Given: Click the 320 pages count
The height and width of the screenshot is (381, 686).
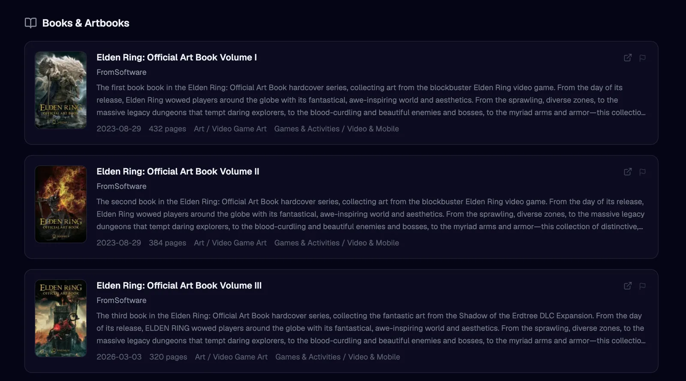Looking at the screenshot, I should [168, 357].
